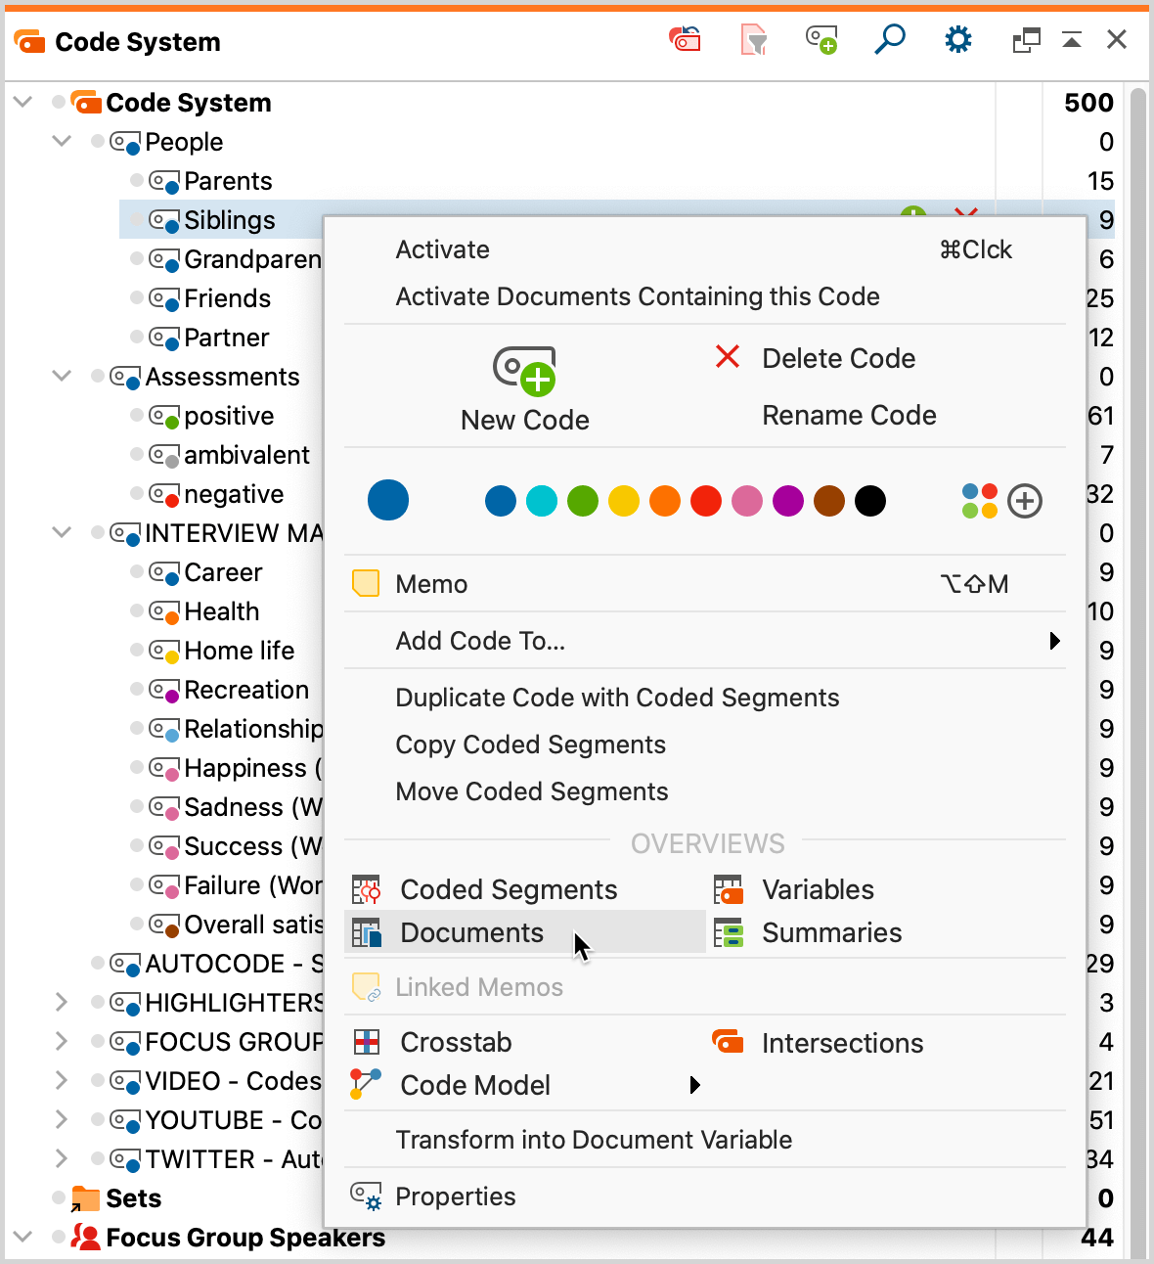Click the Recreation code icon with purple dot
The height and width of the screenshot is (1264, 1154).
[x=163, y=691]
